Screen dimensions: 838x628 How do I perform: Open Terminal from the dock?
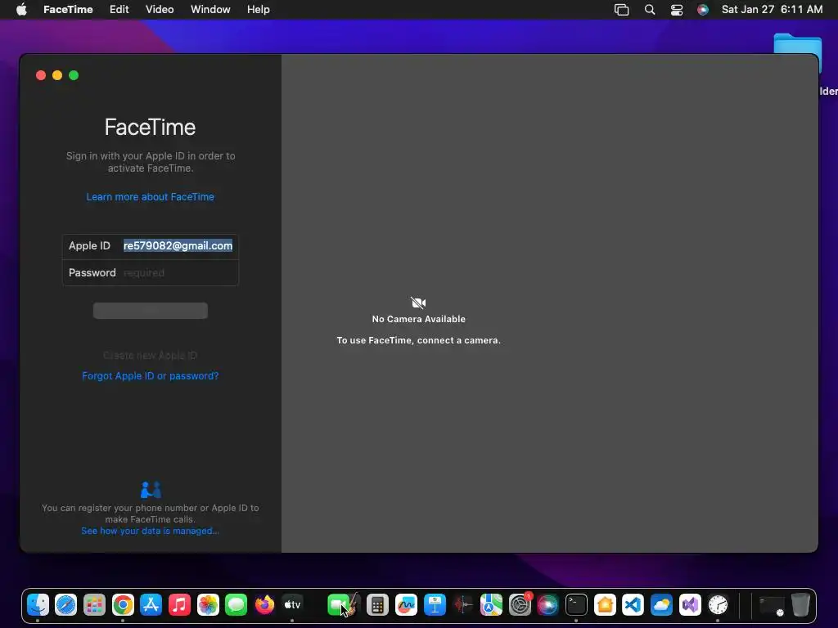point(576,605)
